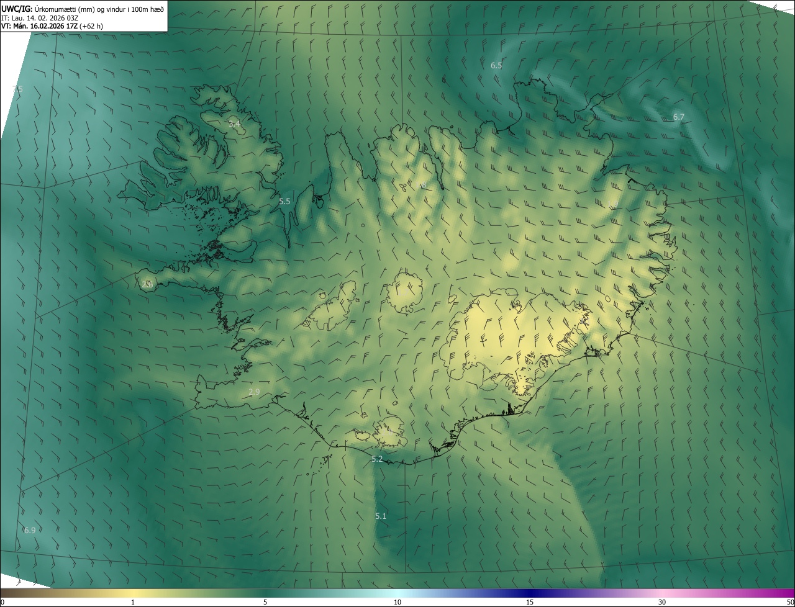
Task: Click the 6.5 value label on the map
Action: coord(496,65)
